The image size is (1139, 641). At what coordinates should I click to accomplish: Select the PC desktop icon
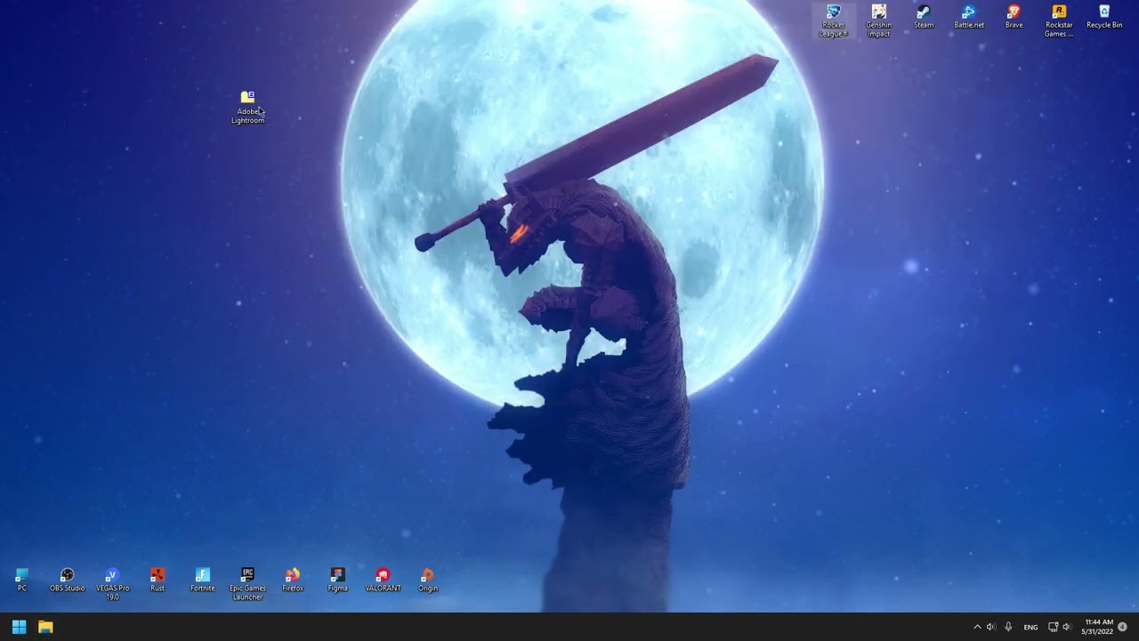[x=22, y=580]
